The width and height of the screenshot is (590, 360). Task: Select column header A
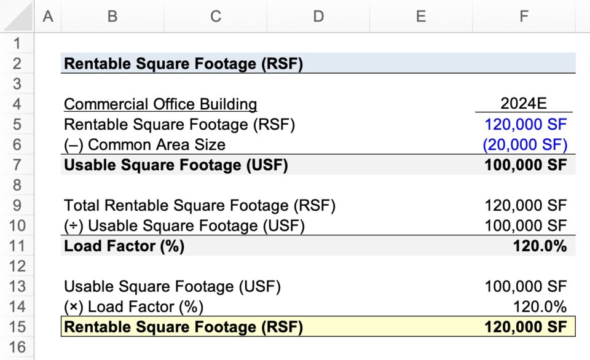48,17
